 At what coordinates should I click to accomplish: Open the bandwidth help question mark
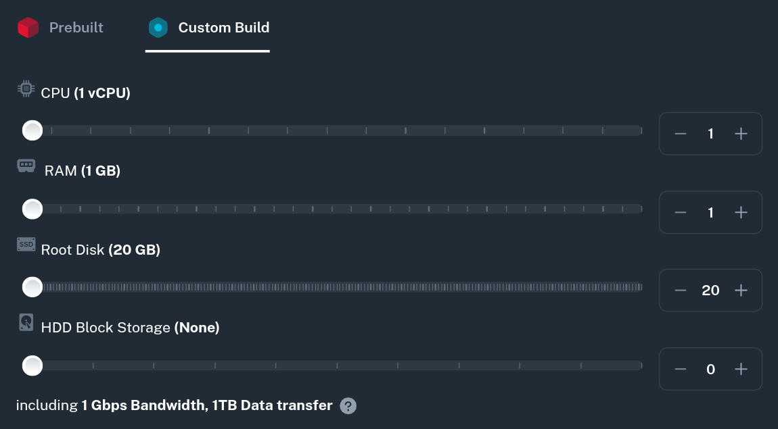(348, 406)
